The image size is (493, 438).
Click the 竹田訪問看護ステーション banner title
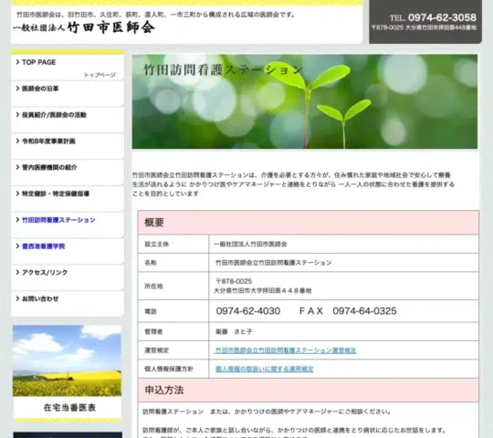pyautogui.click(x=224, y=69)
